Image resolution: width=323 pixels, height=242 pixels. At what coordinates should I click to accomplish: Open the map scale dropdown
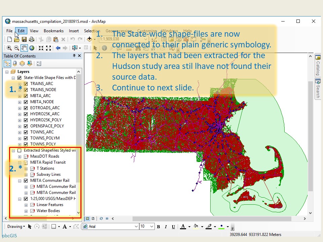pos(146,39)
